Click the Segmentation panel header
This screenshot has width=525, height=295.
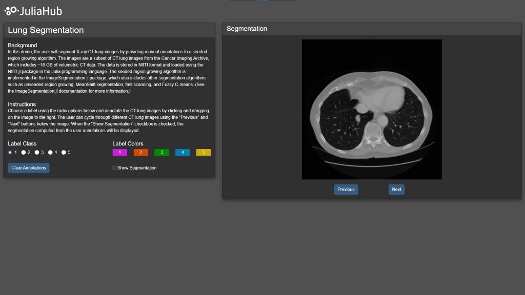tap(247, 29)
